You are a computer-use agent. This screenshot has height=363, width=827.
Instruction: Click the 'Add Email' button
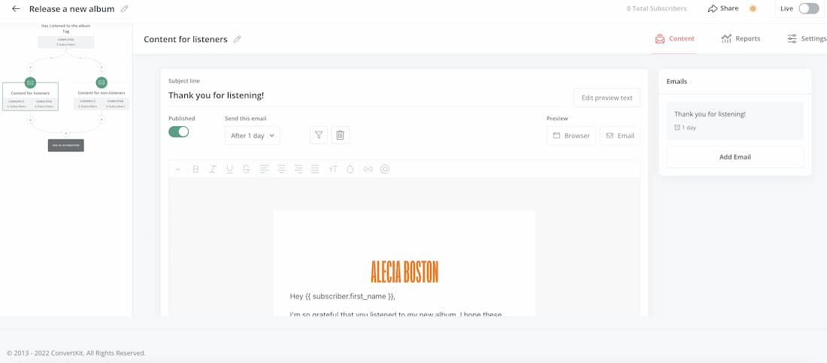(x=735, y=157)
